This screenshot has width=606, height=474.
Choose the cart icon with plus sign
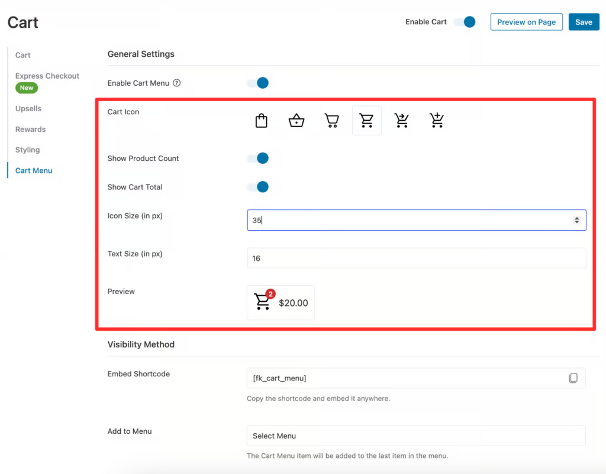click(437, 120)
